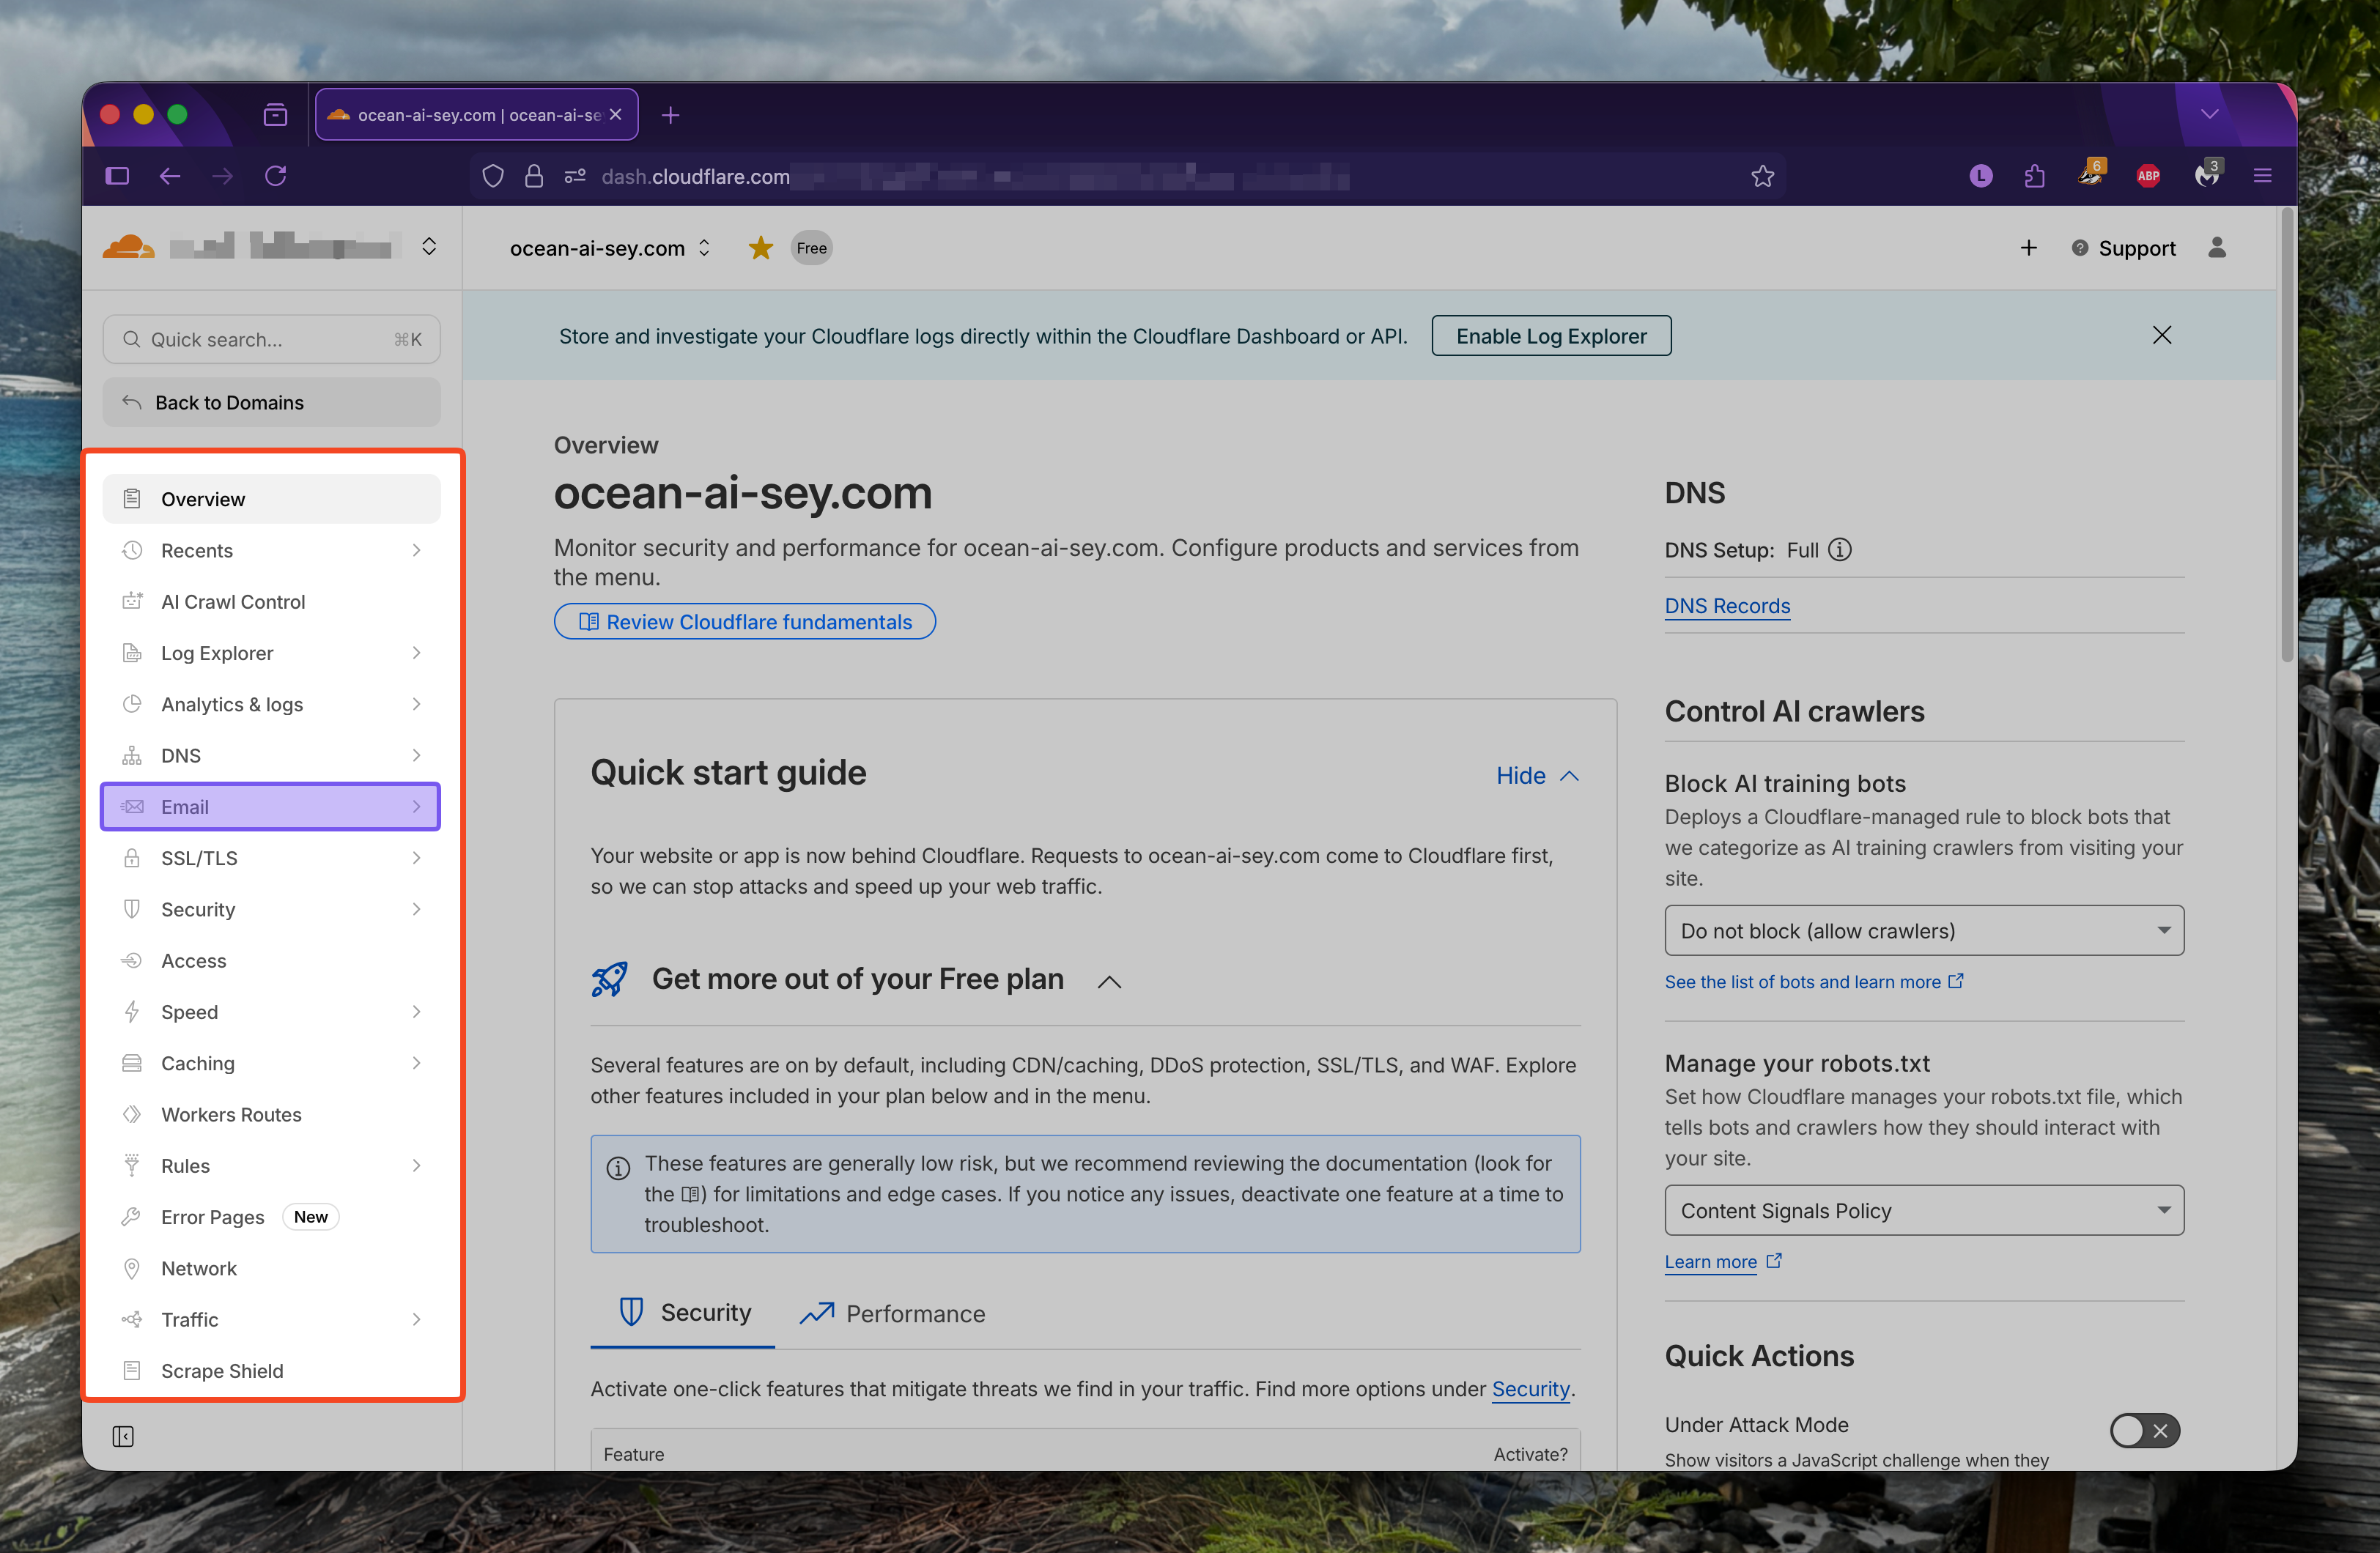Click DNS Setup info icon
The width and height of the screenshot is (2380, 1553).
(1839, 550)
